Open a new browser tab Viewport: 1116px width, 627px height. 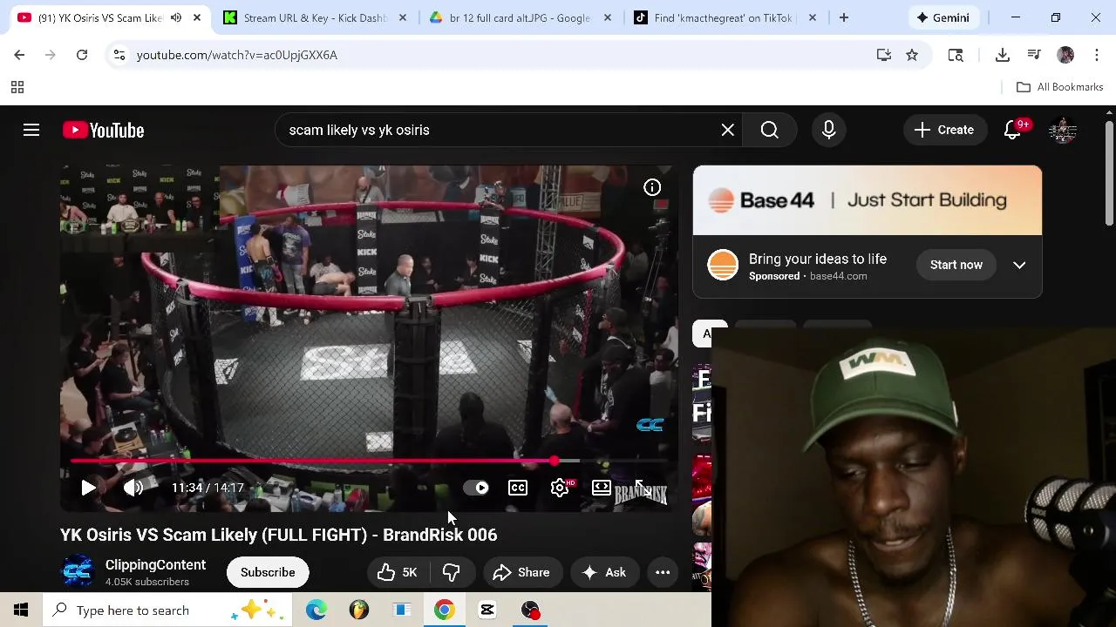pyautogui.click(x=843, y=17)
